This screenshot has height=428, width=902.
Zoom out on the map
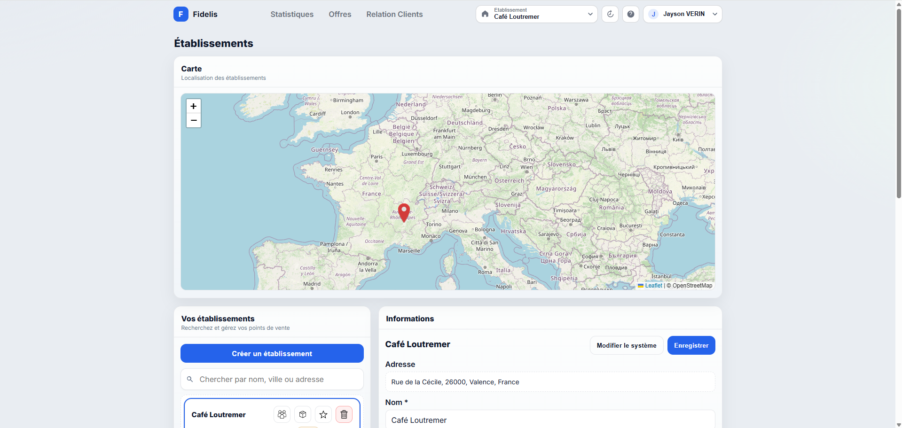click(194, 120)
